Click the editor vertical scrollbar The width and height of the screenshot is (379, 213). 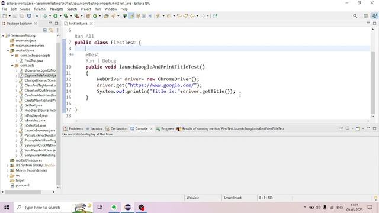click(372, 82)
